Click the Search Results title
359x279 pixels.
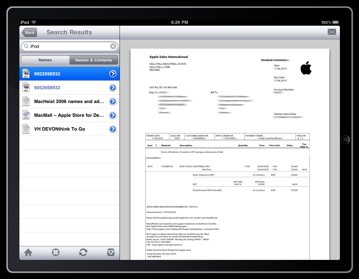tap(69, 32)
